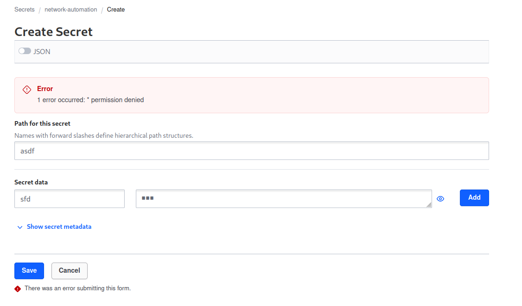The image size is (522, 306).
Task: Toggle visibility of the secret data value
Action: click(x=440, y=198)
